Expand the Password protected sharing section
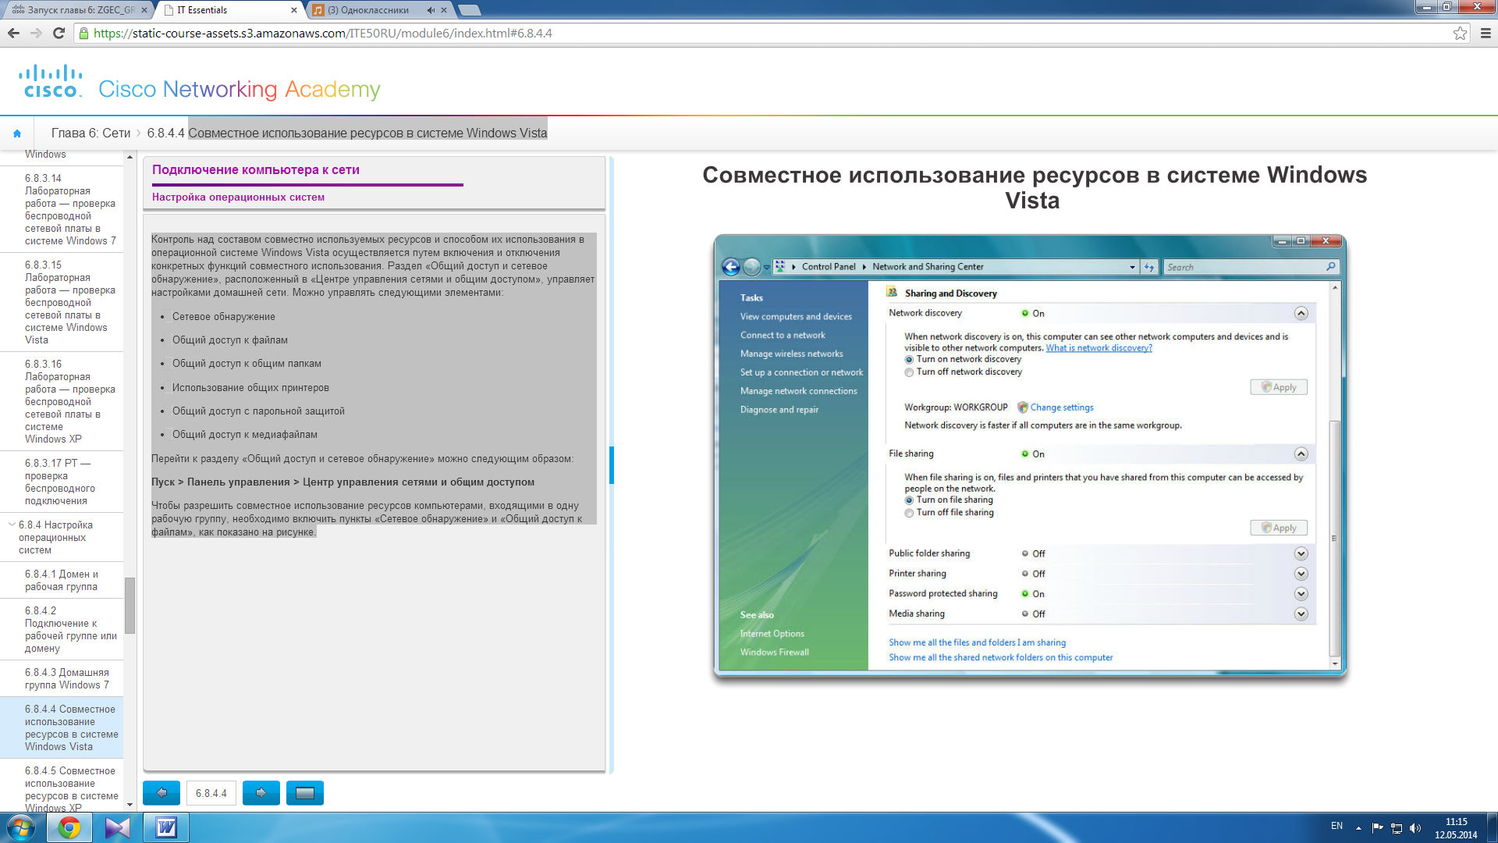 1301,594
